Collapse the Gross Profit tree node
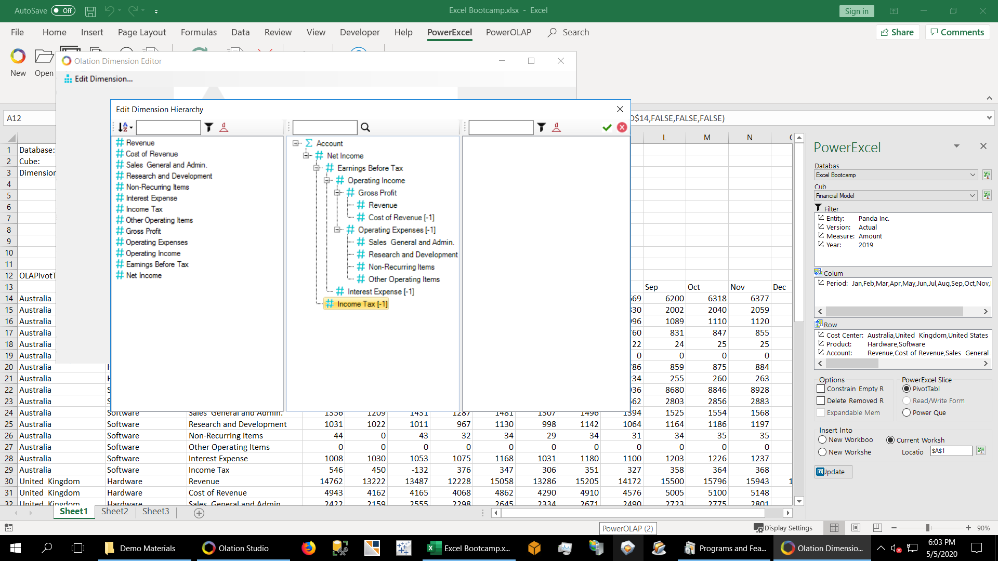998x561 pixels. (x=337, y=193)
